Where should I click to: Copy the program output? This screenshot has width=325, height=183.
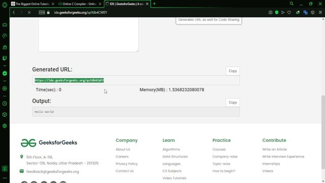(233, 103)
